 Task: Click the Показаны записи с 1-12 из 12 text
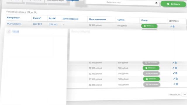(x=21, y=12)
